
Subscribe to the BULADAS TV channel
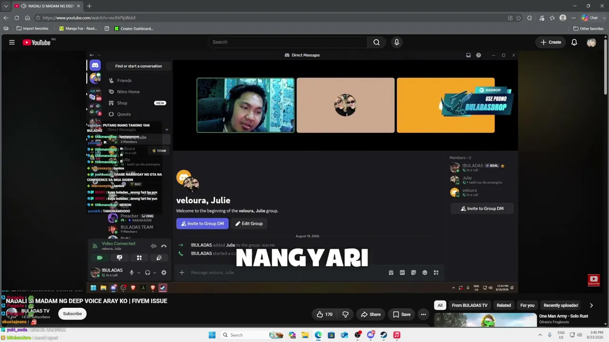[72, 314]
